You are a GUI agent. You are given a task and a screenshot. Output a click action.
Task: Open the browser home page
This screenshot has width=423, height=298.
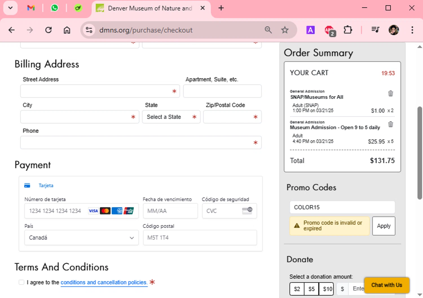point(67,30)
